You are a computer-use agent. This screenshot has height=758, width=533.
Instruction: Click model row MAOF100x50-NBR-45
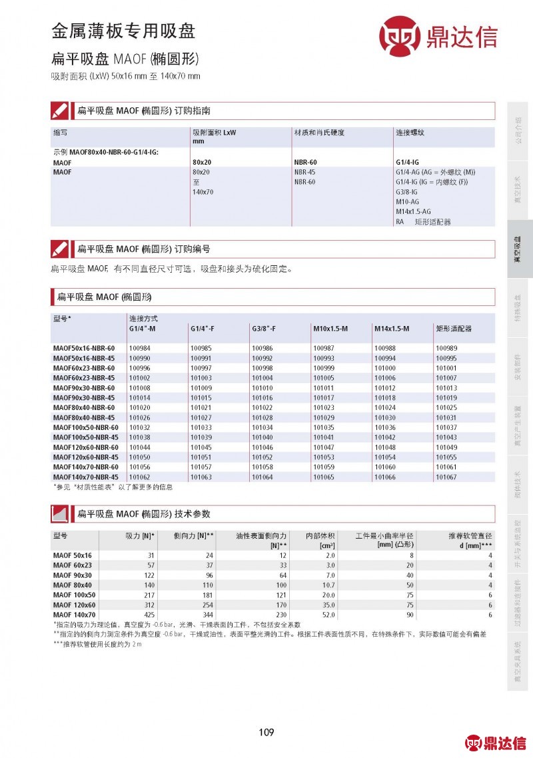point(272,437)
